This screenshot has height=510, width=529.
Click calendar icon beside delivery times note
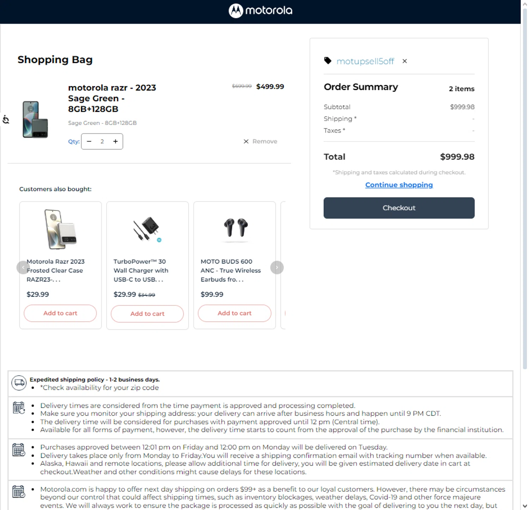click(x=19, y=408)
